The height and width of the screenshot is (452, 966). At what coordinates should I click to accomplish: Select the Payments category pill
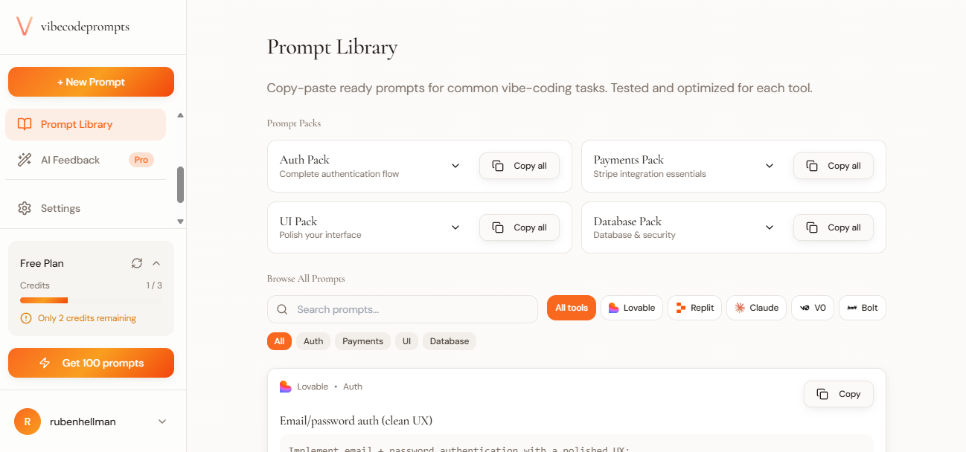[362, 340]
